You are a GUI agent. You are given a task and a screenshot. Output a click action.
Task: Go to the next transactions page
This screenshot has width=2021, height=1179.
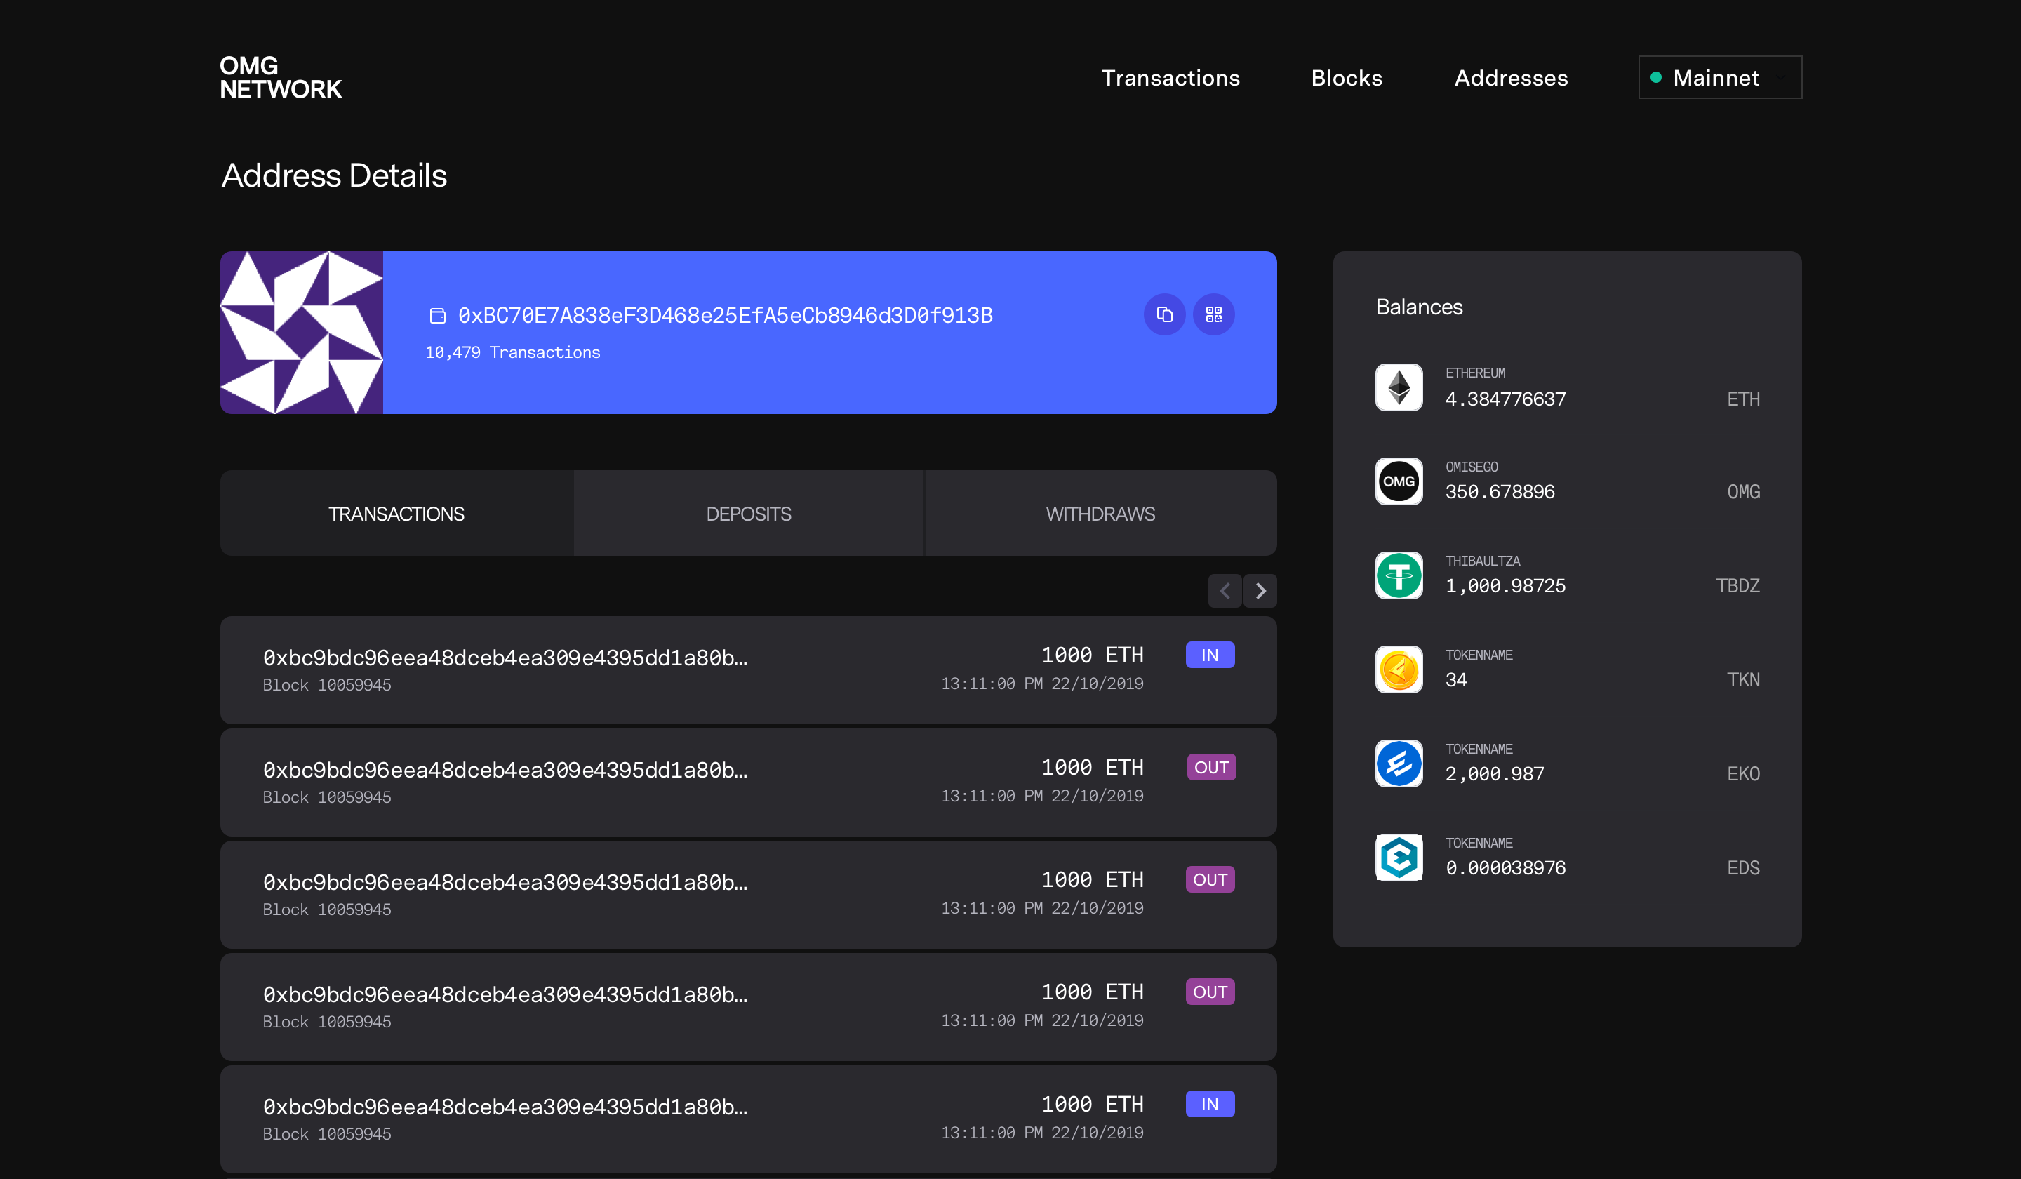coord(1261,590)
